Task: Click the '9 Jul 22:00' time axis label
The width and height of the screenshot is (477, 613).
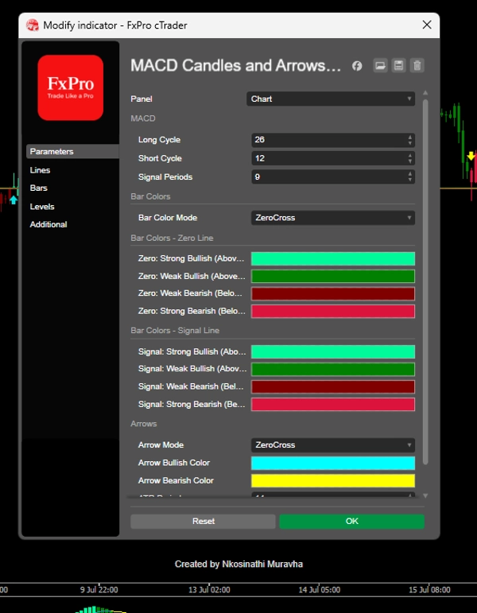Action: (99, 589)
